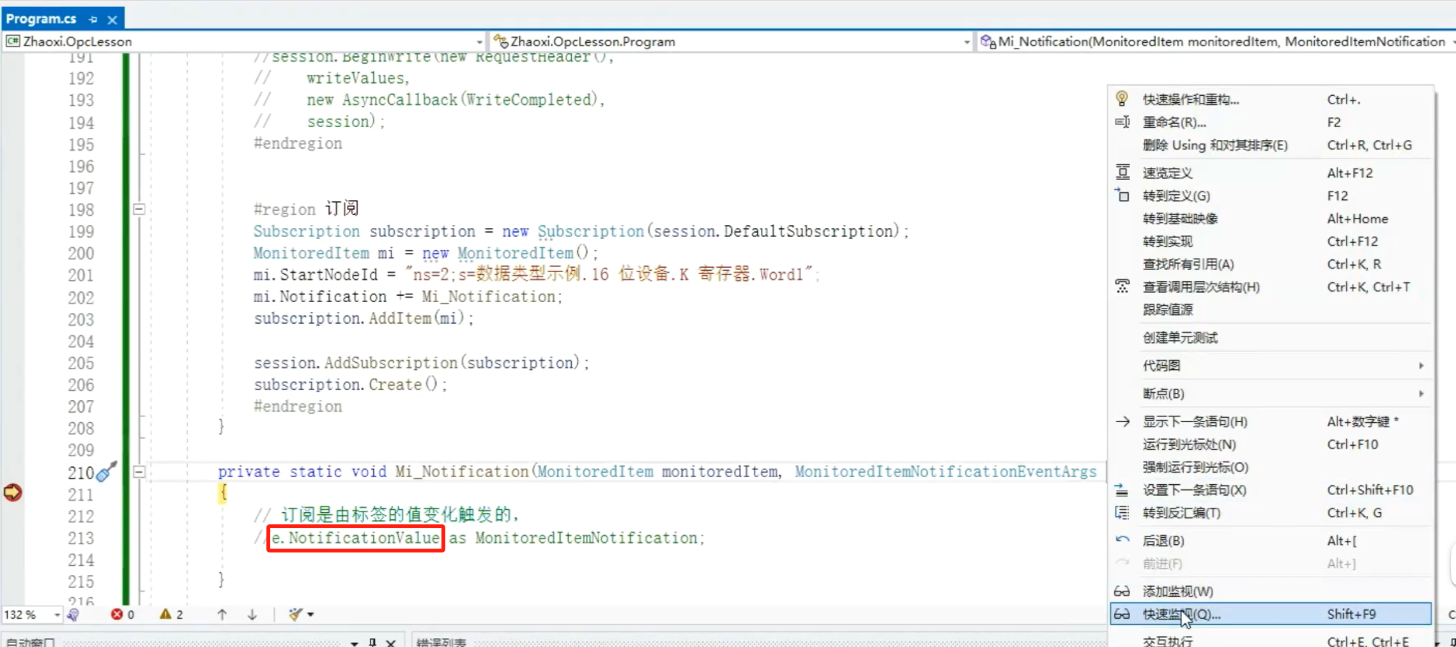The image size is (1456, 647).
Task: Click the IntelliCode health indicator icon
Action: 73,614
